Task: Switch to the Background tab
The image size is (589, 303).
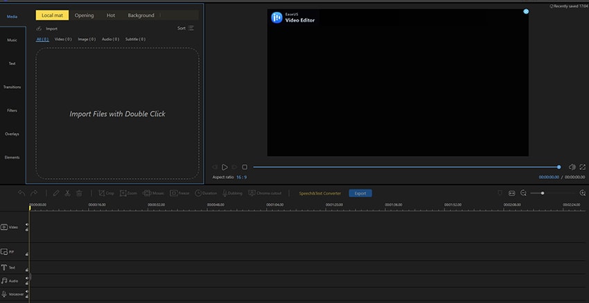Action: pos(141,15)
